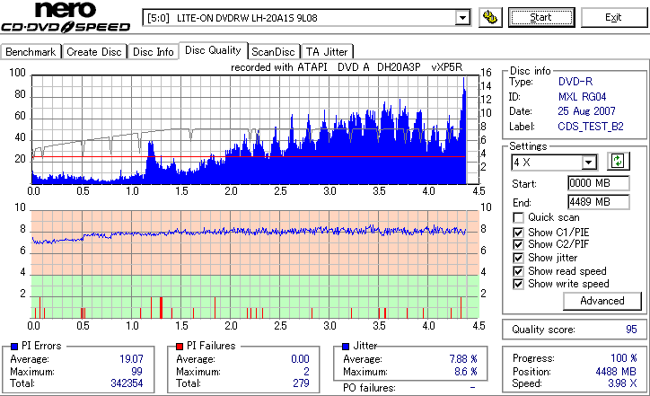Click the green refresh speeds icon
The image size is (650, 396).
coord(618,161)
